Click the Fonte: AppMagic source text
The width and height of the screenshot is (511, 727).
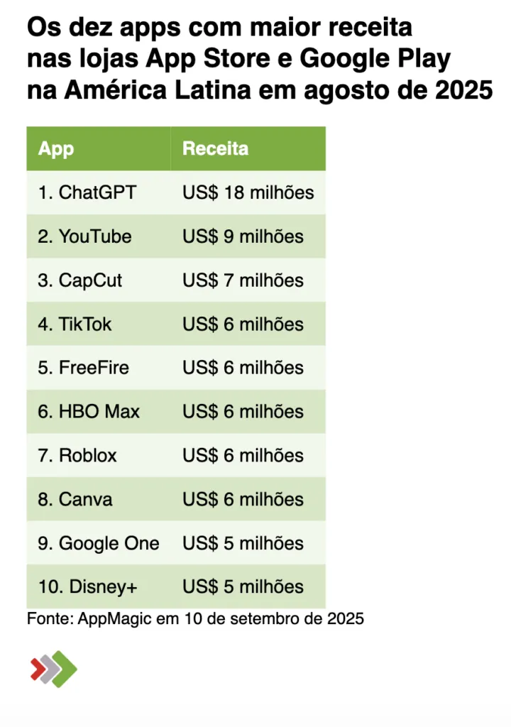[195, 618]
